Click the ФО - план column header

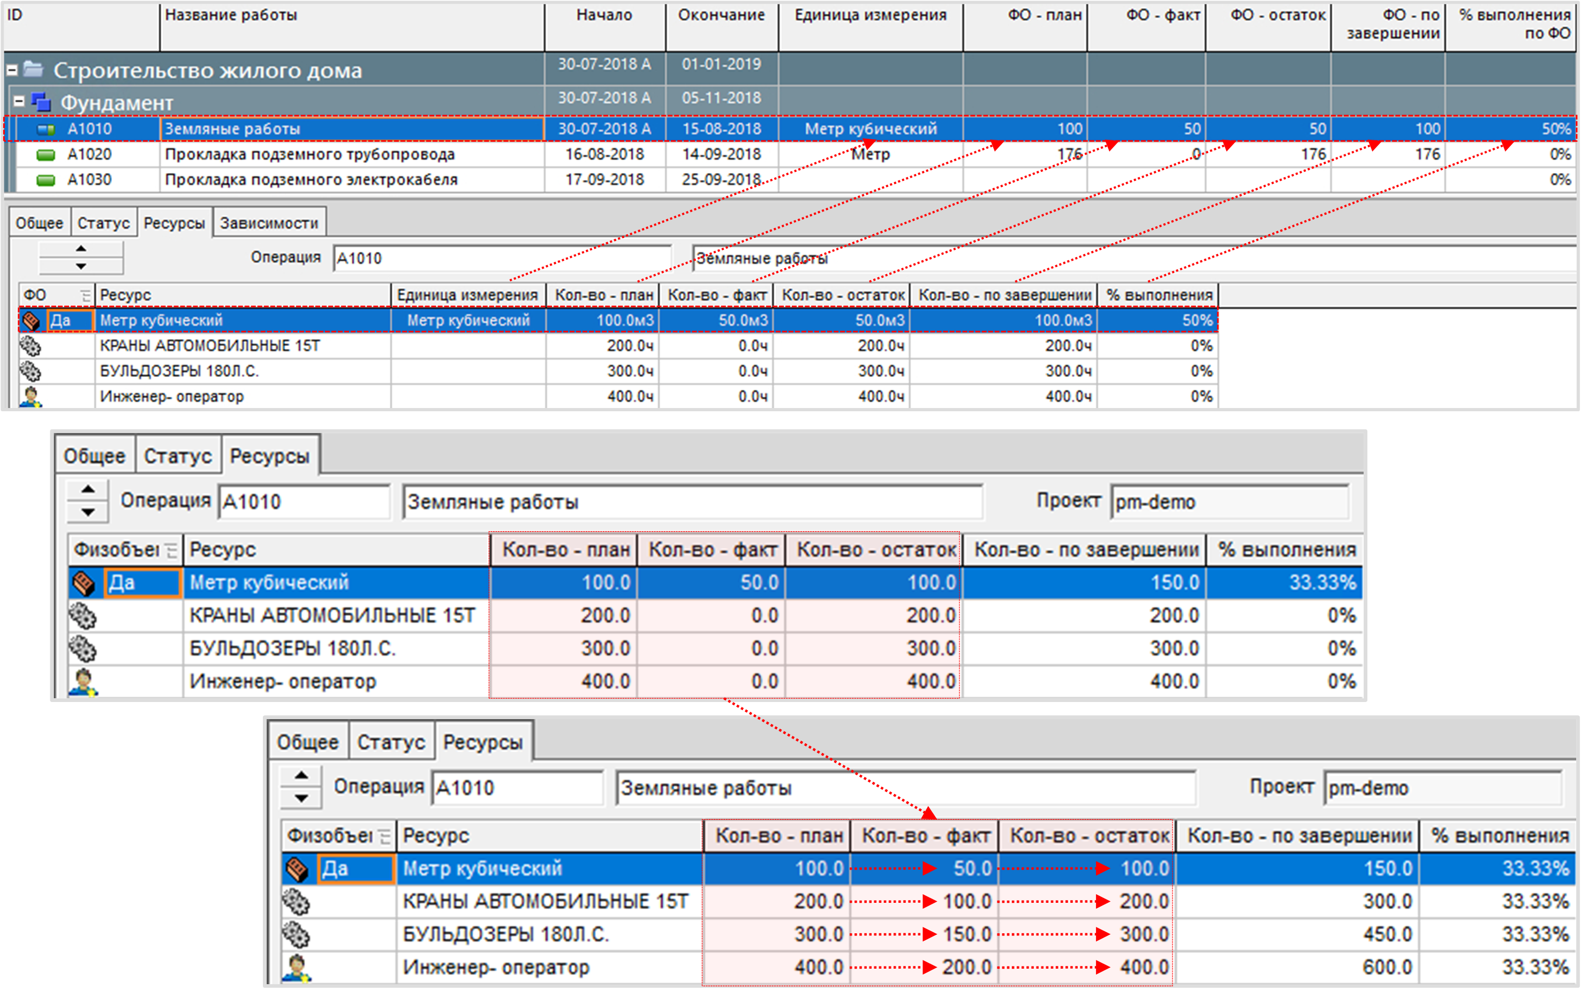[1025, 26]
